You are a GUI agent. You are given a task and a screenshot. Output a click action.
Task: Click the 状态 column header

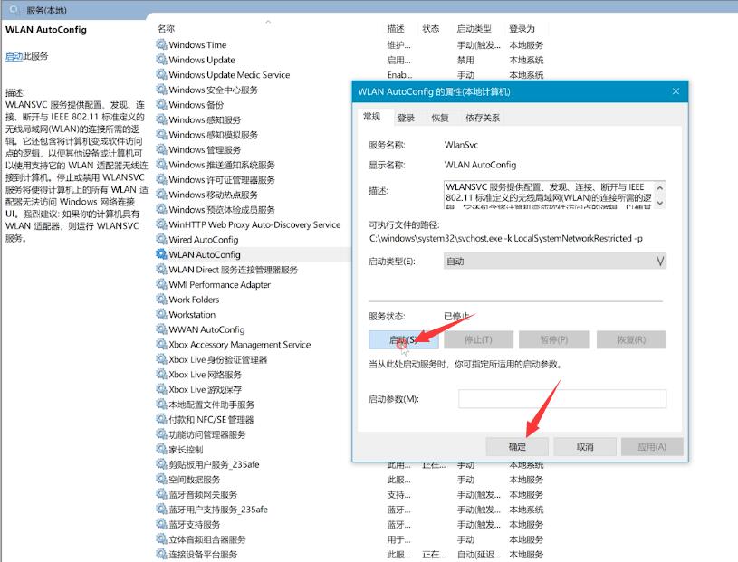pos(431,29)
